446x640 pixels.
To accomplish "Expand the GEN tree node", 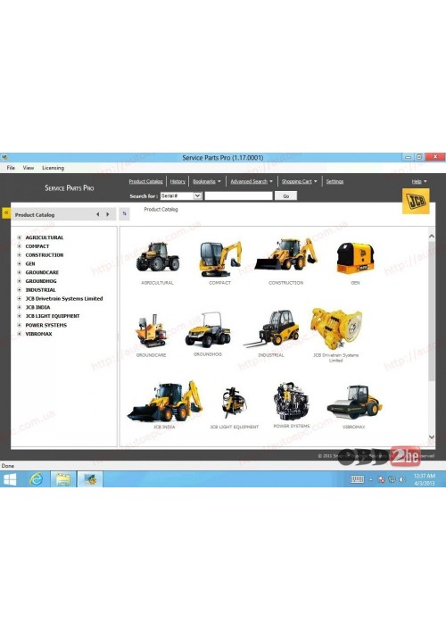I will pos(19,263).
